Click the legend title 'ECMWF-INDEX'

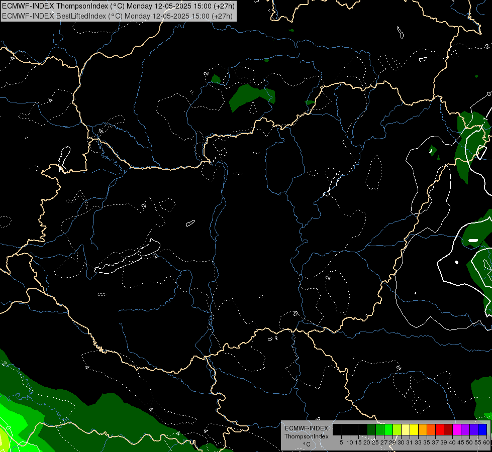pyautogui.click(x=307, y=428)
